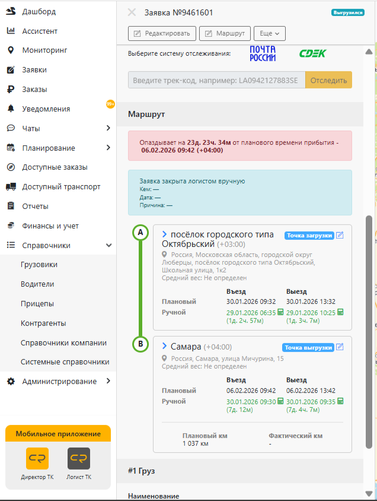Open the Водители directory
The height and width of the screenshot is (501, 377).
(x=37, y=284)
